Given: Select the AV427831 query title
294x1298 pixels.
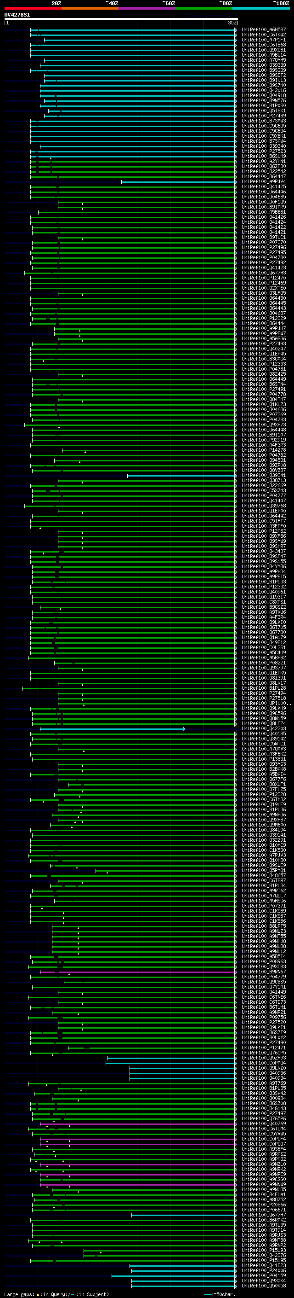Looking at the screenshot, I should [x=17, y=15].
